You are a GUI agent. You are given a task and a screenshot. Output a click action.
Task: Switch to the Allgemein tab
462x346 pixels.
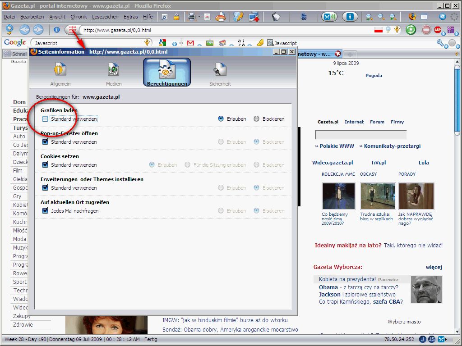pos(60,73)
